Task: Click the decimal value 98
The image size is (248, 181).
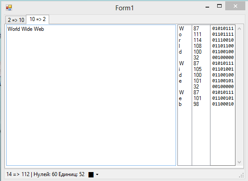Action: pyautogui.click(x=196, y=104)
